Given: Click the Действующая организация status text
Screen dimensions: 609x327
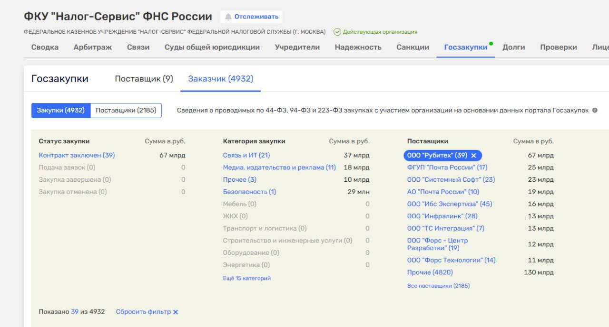Looking at the screenshot, I should [x=380, y=32].
